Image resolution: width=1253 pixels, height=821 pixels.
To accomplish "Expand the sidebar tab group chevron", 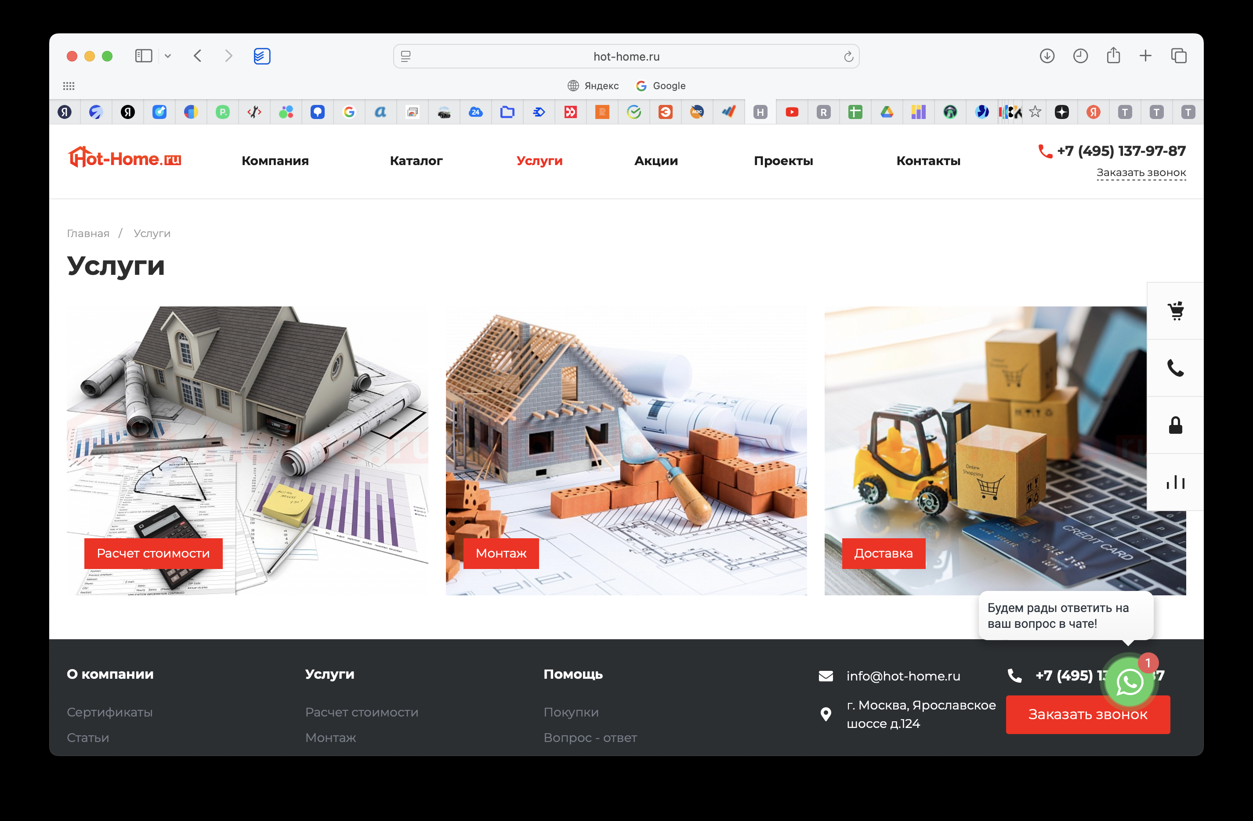I will click(x=168, y=56).
